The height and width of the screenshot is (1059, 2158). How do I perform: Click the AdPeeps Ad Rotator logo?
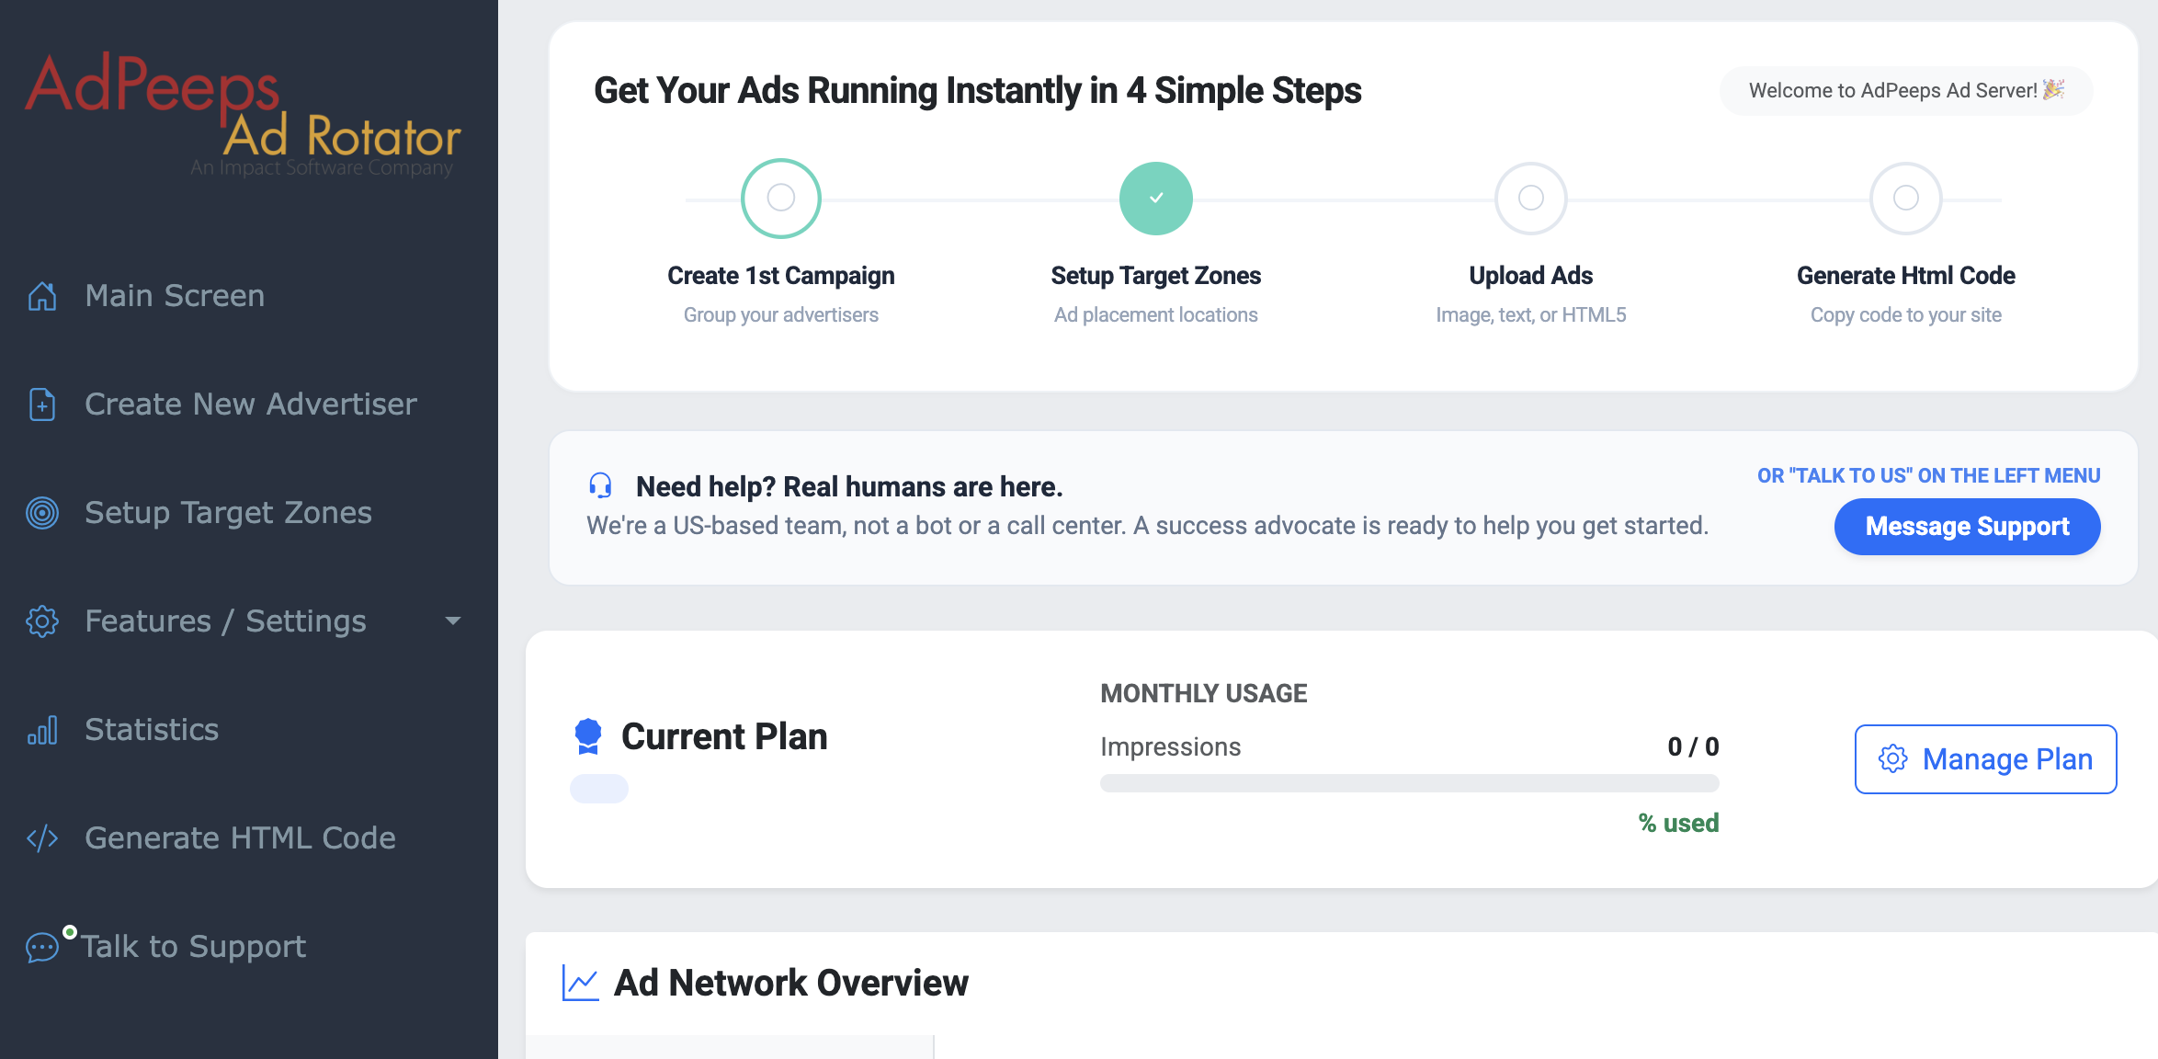click(243, 112)
